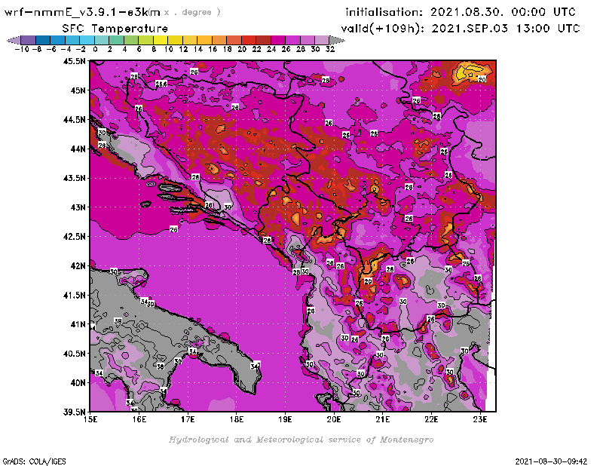Image resolution: width=603 pixels, height=466 pixels.
Task: Click the legend swatch between 24 and 26
Action: pyautogui.click(x=278, y=40)
